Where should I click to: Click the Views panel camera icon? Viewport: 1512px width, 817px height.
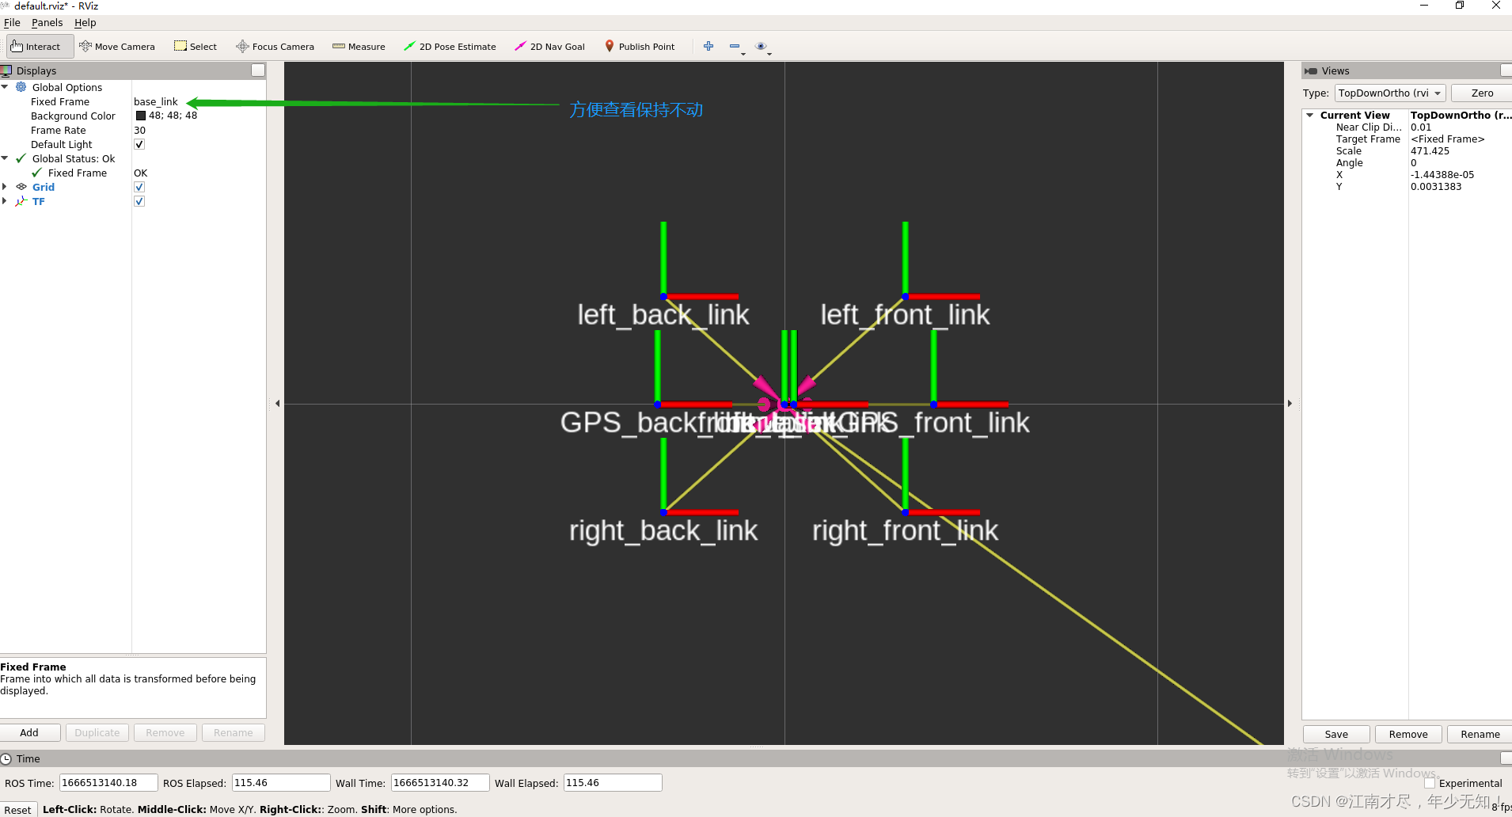(x=1311, y=70)
